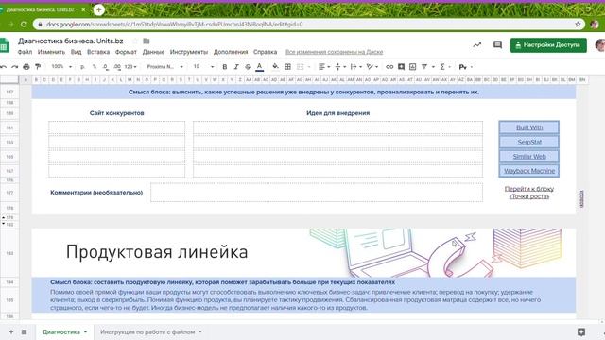Activate the paint format tool

pos(38,67)
